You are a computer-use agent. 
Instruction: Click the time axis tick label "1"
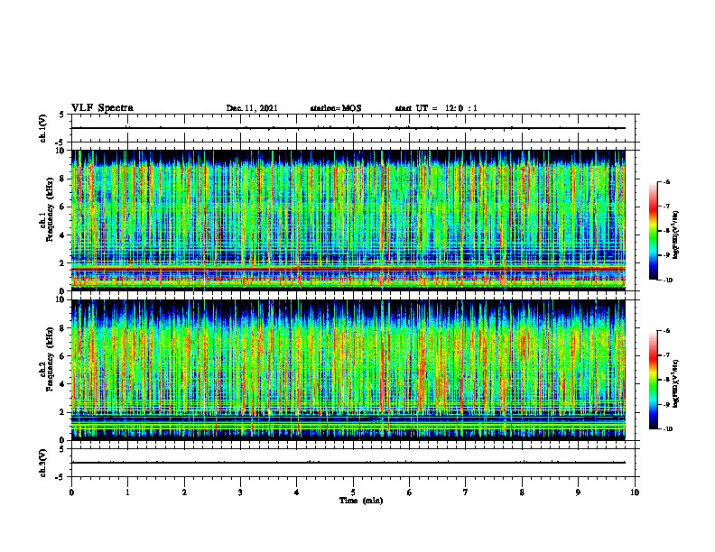(x=127, y=492)
